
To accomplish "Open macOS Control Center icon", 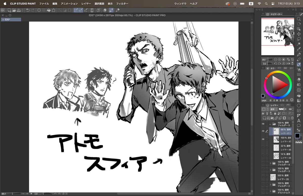I will point(273,4).
